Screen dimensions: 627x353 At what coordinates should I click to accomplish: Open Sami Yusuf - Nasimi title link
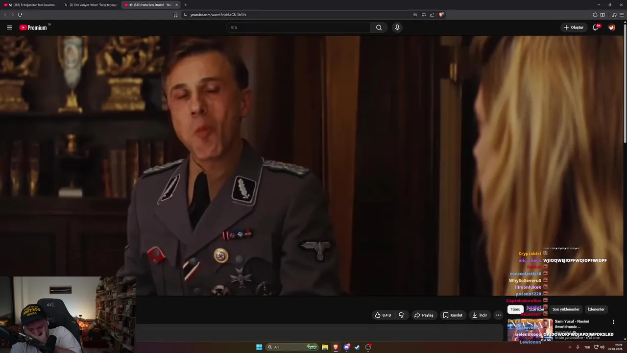coord(572,324)
